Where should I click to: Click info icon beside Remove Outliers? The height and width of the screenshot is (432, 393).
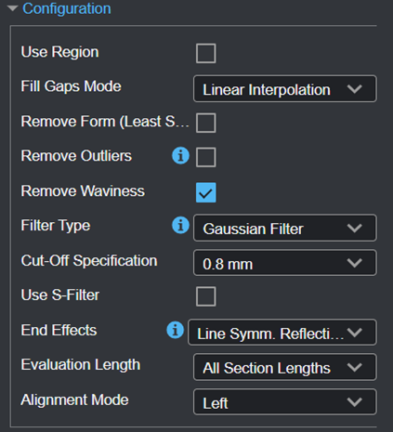(180, 155)
